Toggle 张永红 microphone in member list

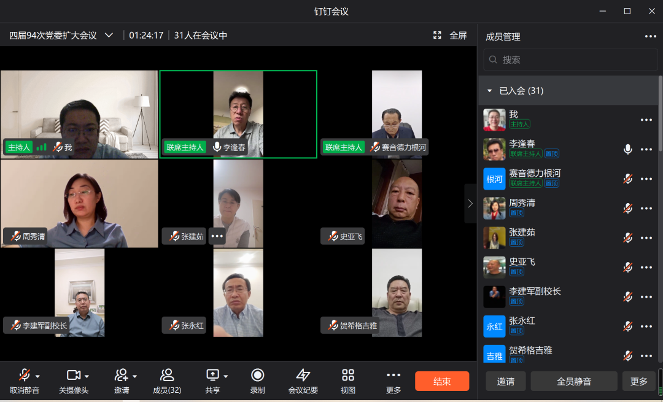(x=628, y=327)
